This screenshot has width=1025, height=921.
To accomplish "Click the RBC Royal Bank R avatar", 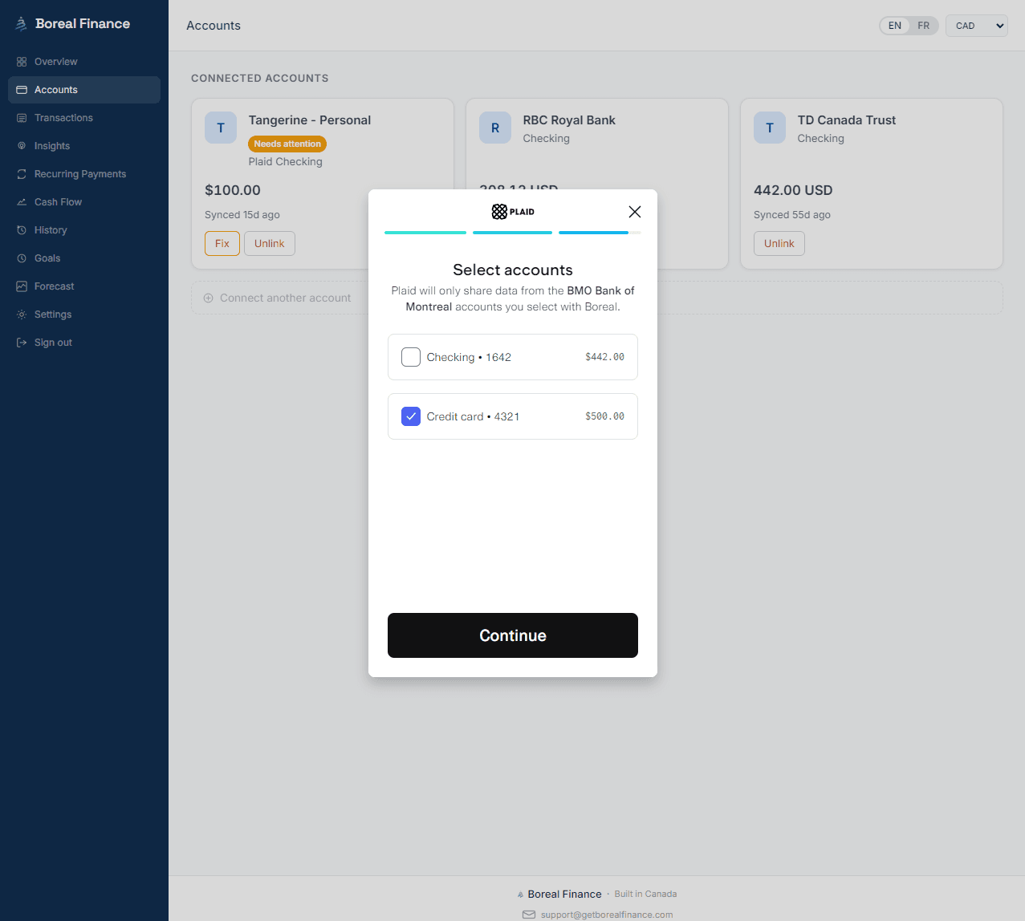I will click(x=495, y=128).
